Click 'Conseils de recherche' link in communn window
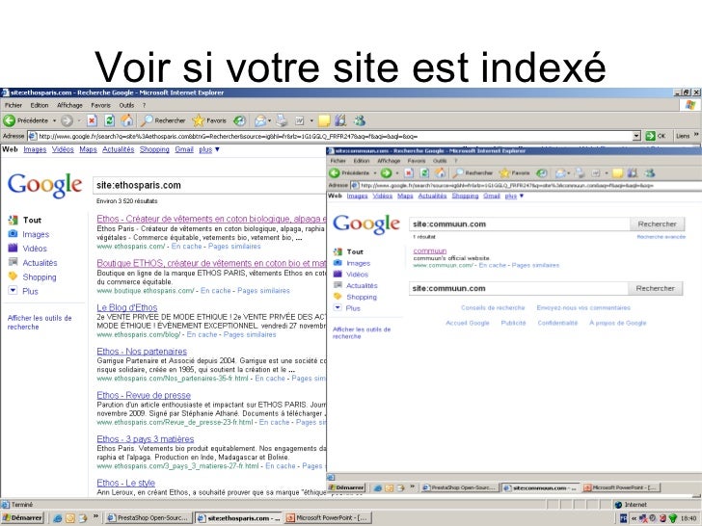The width and height of the screenshot is (702, 526). click(493, 307)
